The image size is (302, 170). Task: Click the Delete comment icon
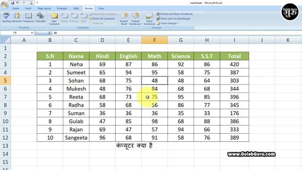point(64,17)
